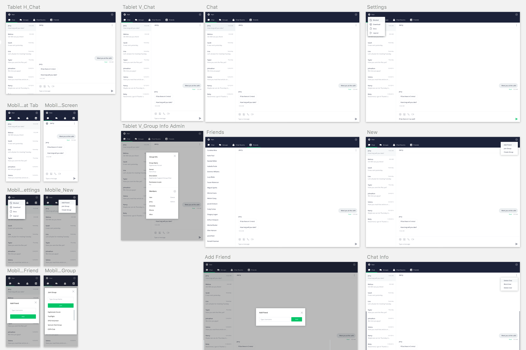The image size is (526, 350).
Task: Open Betty conversation in Chat artboard list
Action: [x=220, y=95]
